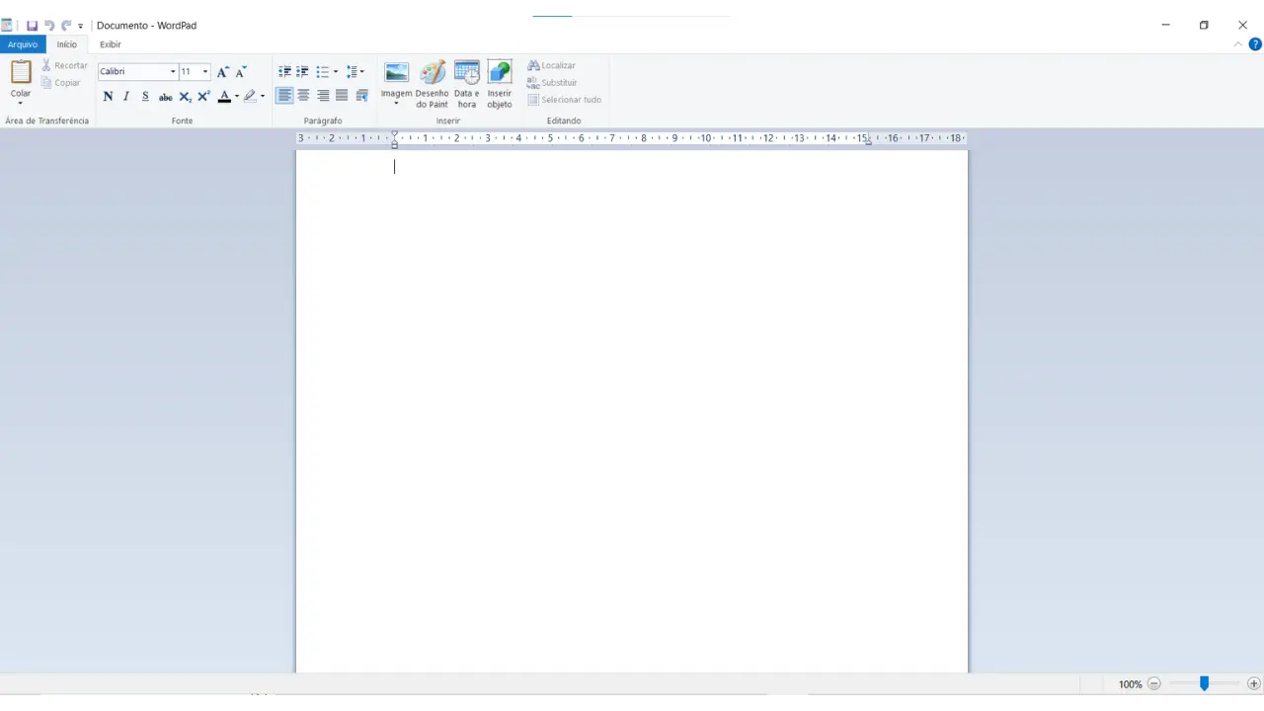1264x711 pixels.
Task: Minimize the WordPad window
Action: point(1166,26)
